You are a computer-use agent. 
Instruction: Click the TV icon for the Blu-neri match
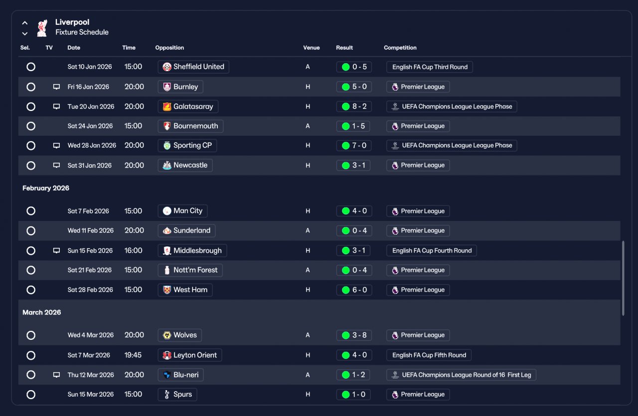coord(56,375)
